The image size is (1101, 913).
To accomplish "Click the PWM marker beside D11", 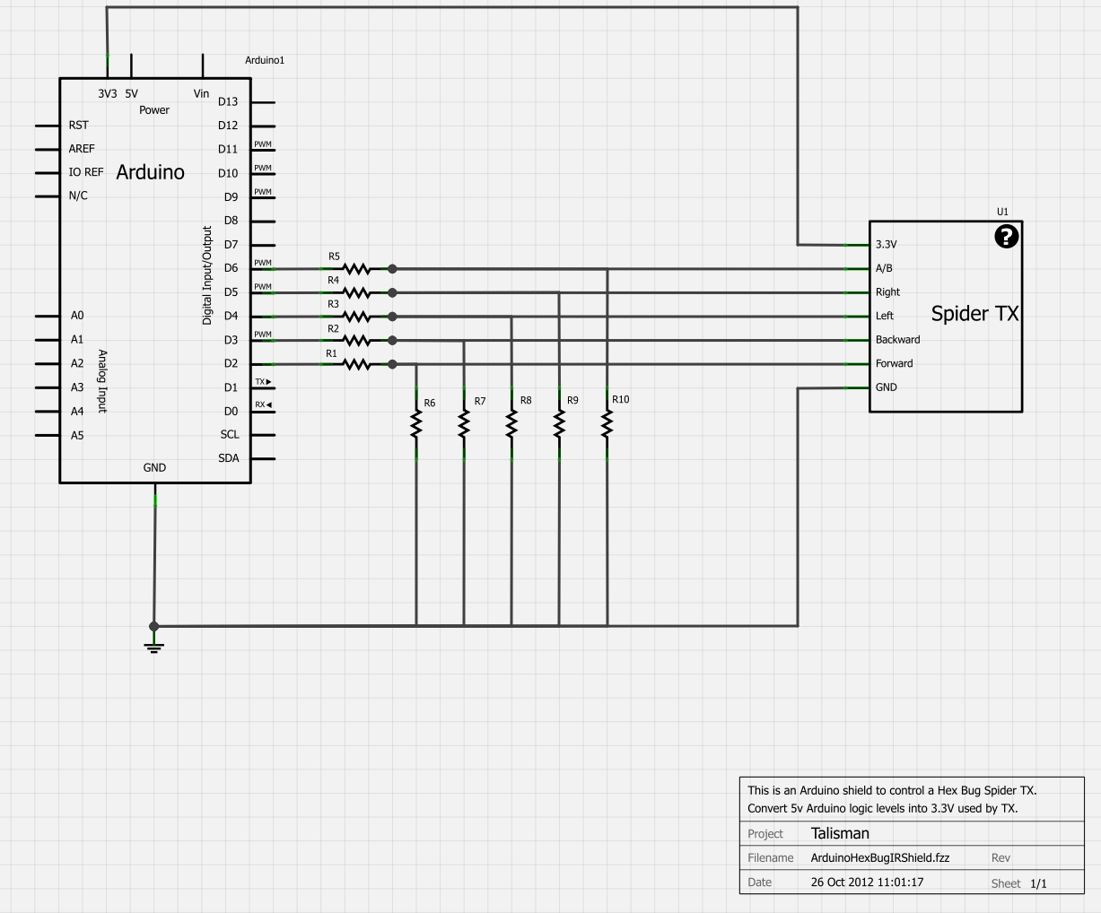I will tap(263, 144).
